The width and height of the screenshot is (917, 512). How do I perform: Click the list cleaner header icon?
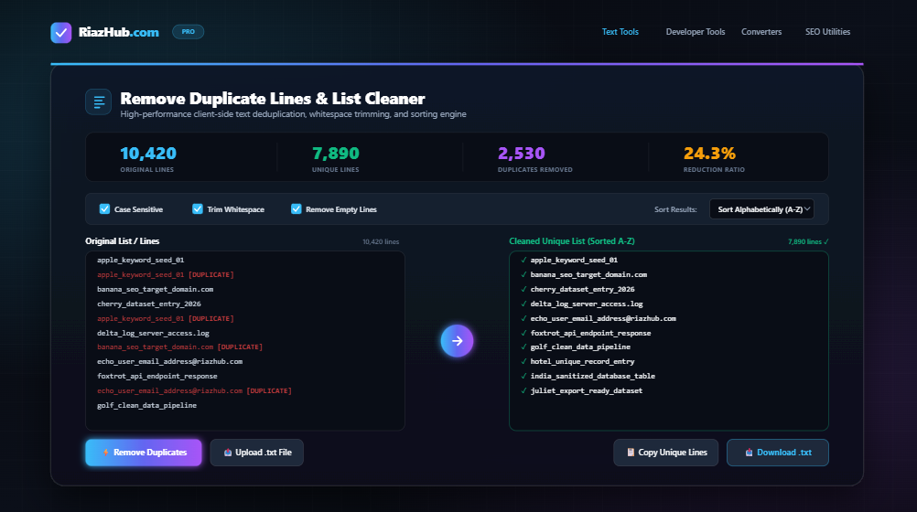coord(98,102)
